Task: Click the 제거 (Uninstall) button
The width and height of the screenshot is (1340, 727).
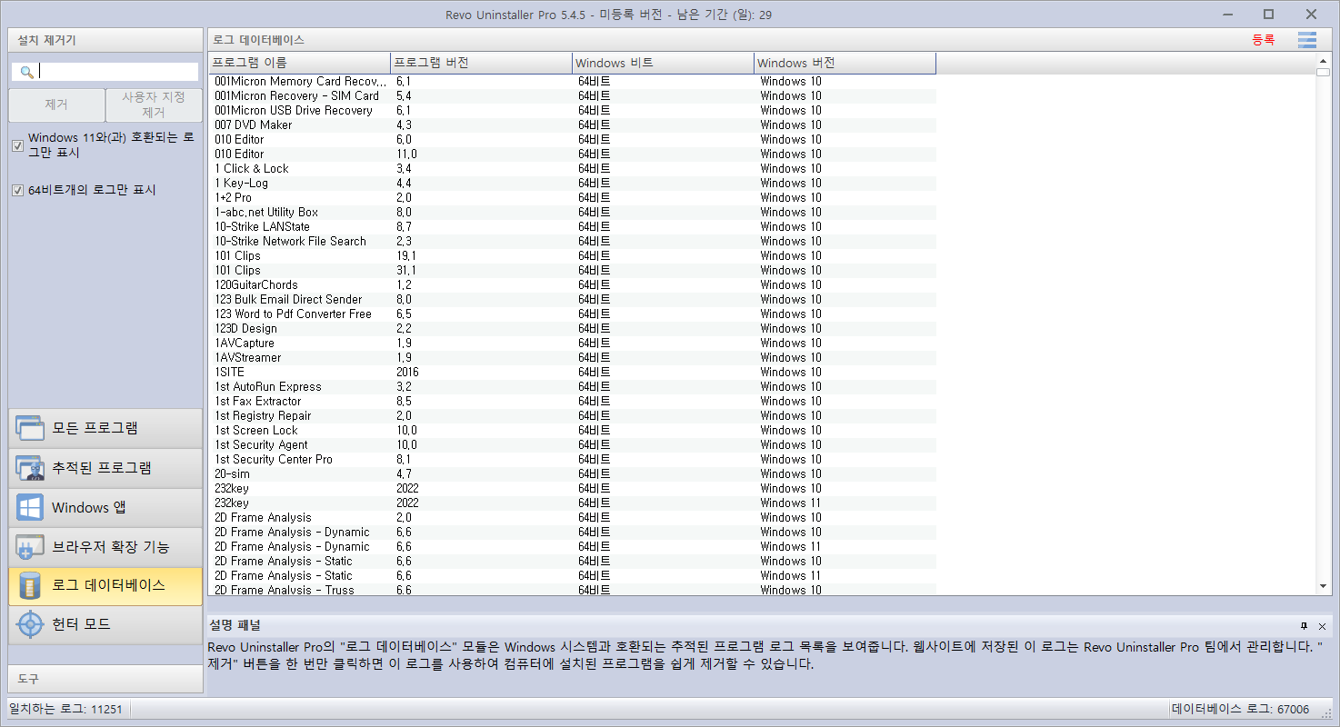Action: click(56, 105)
